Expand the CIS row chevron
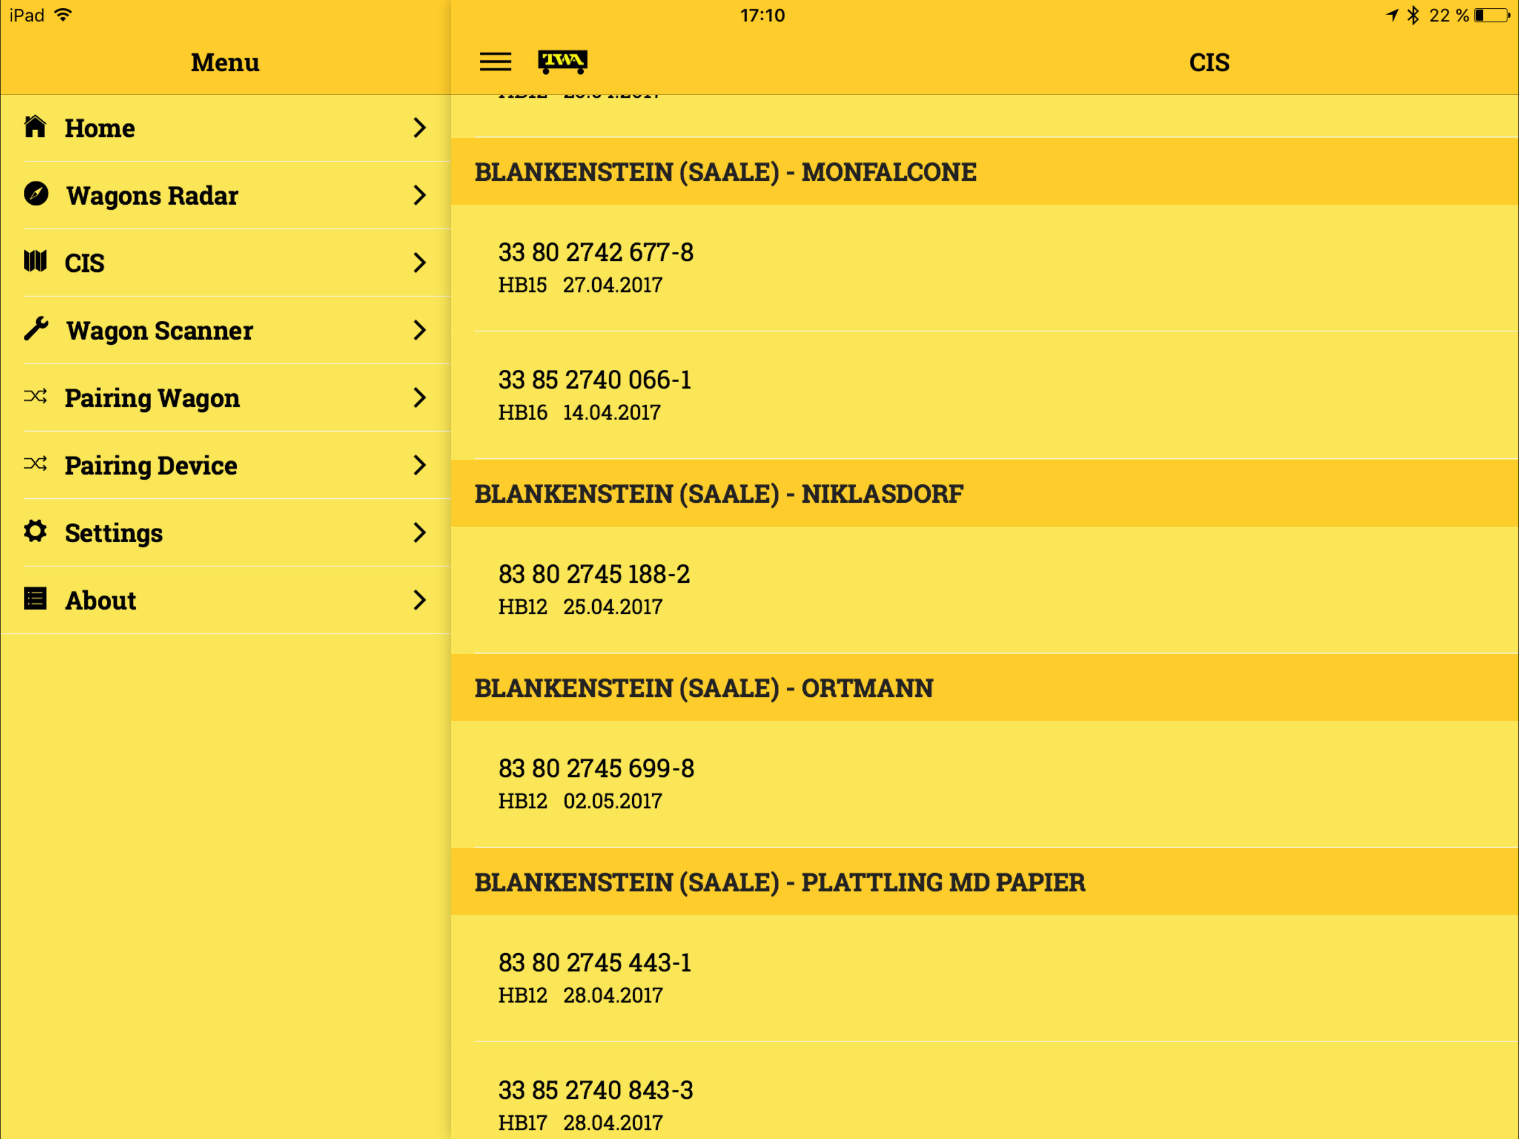The image size is (1519, 1139). tap(420, 263)
